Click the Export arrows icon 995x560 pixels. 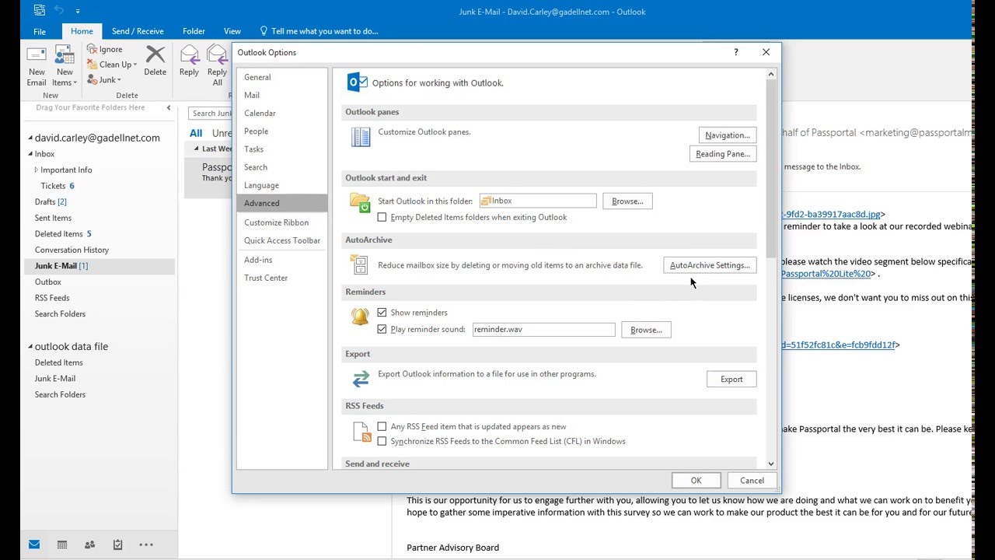(361, 379)
